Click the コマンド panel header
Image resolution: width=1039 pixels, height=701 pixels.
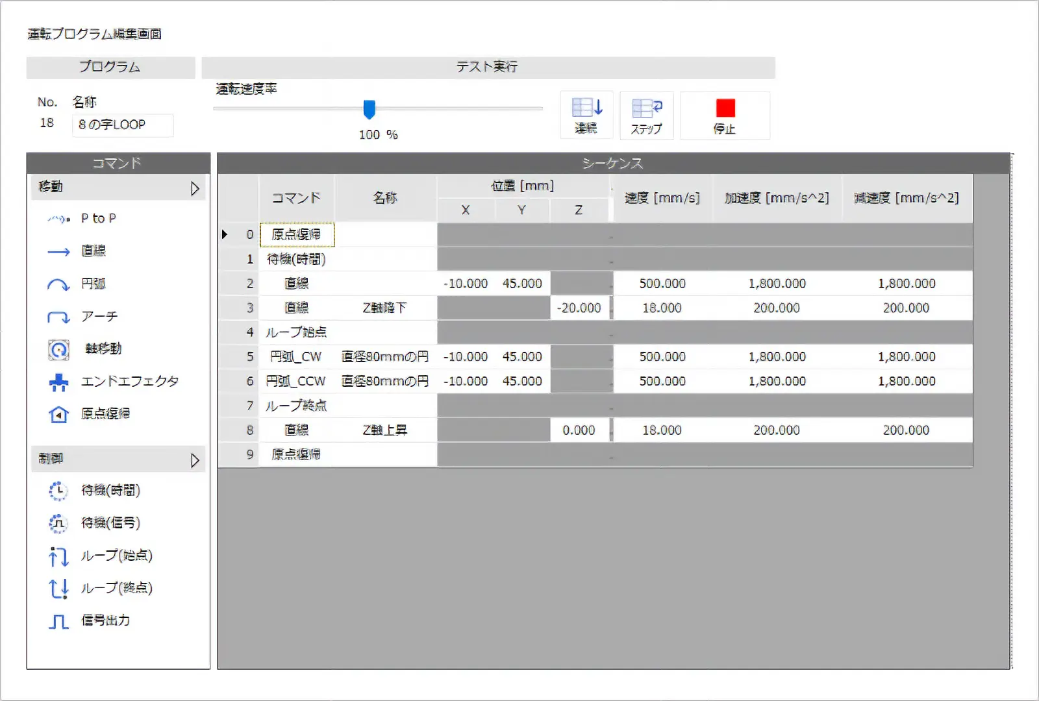pos(118,163)
